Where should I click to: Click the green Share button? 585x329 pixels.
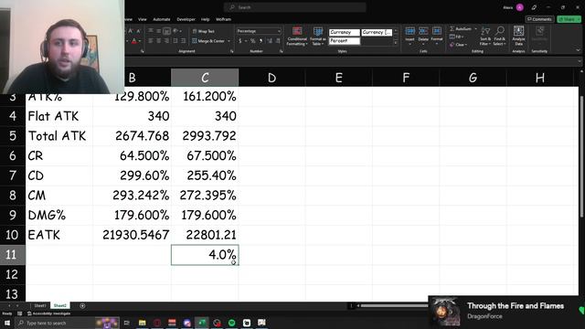pyautogui.click(x=569, y=19)
